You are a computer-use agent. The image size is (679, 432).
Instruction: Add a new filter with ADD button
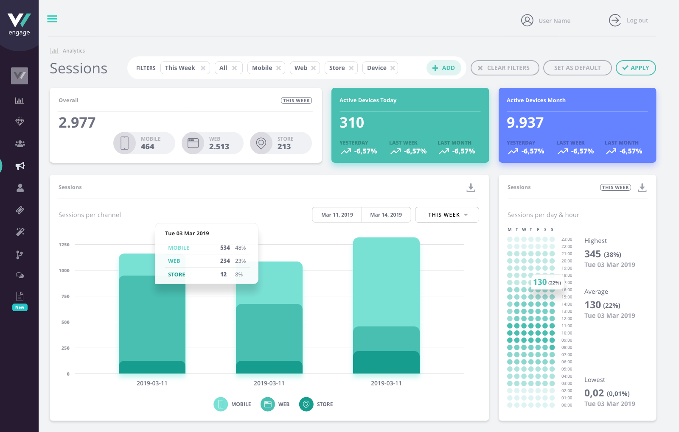click(x=443, y=68)
